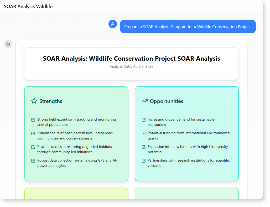270x207 pixels.
Task: Toggle checkbox for research institution partnerships
Action: coord(144,161)
